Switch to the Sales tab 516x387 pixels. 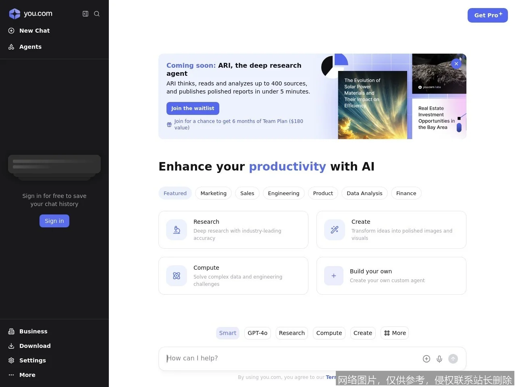pyautogui.click(x=247, y=193)
